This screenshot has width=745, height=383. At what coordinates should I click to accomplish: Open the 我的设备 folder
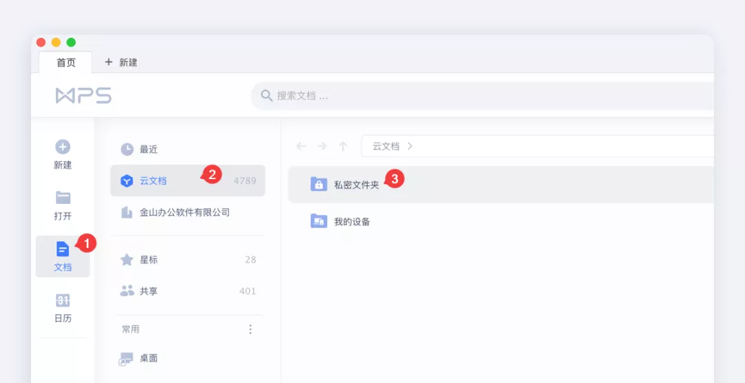(x=501, y=221)
